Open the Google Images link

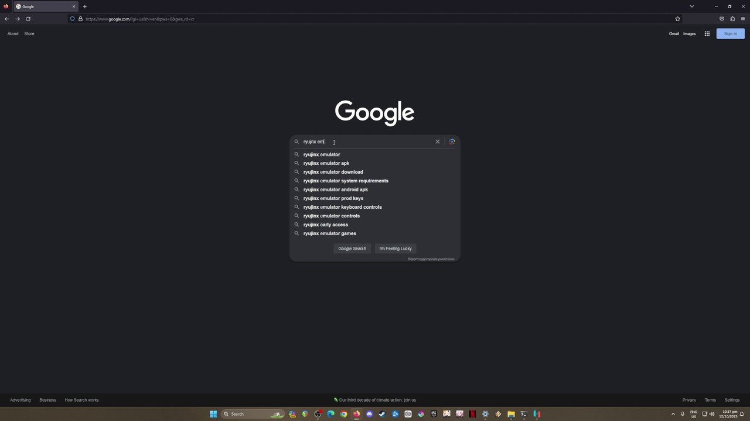click(690, 33)
